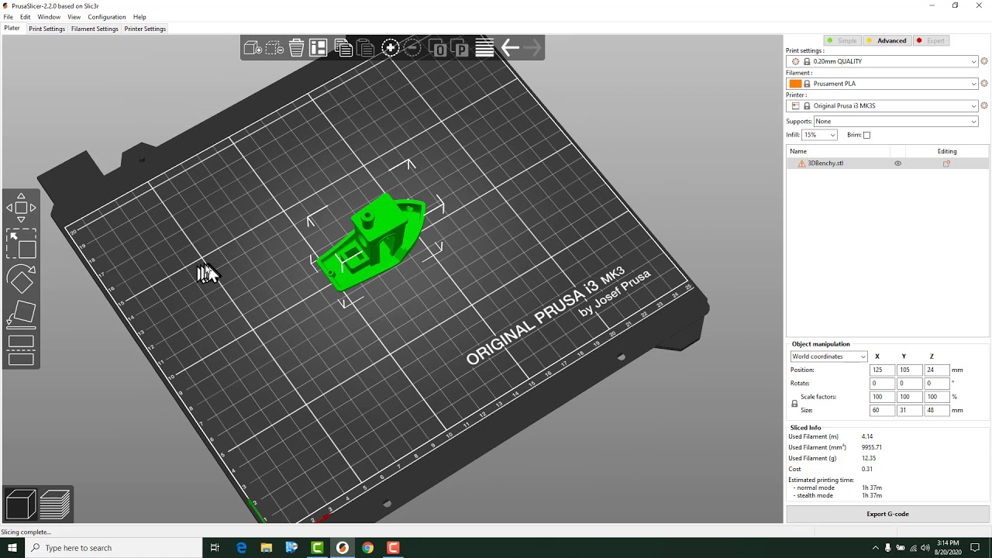Click the Rotate Z input field
The image size is (992, 558).
tap(936, 384)
